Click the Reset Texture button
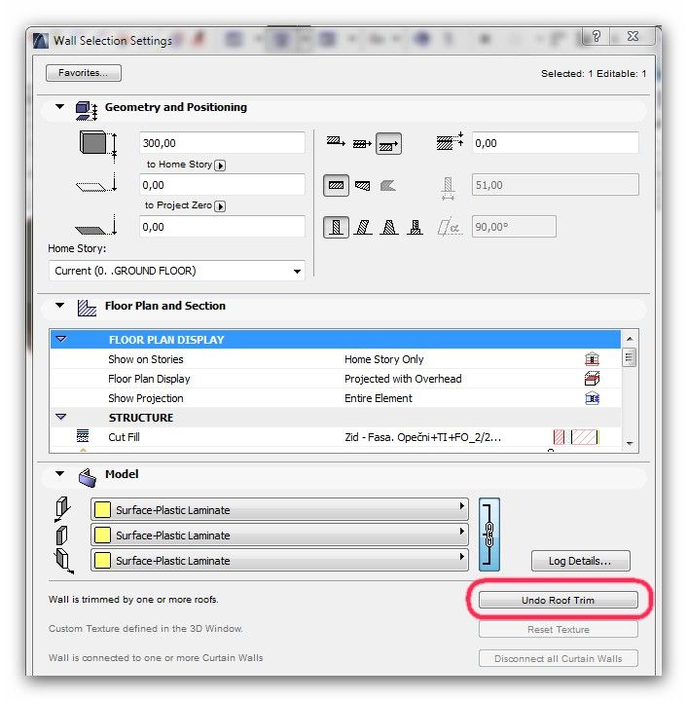This screenshot has height=701, width=687. [x=558, y=630]
